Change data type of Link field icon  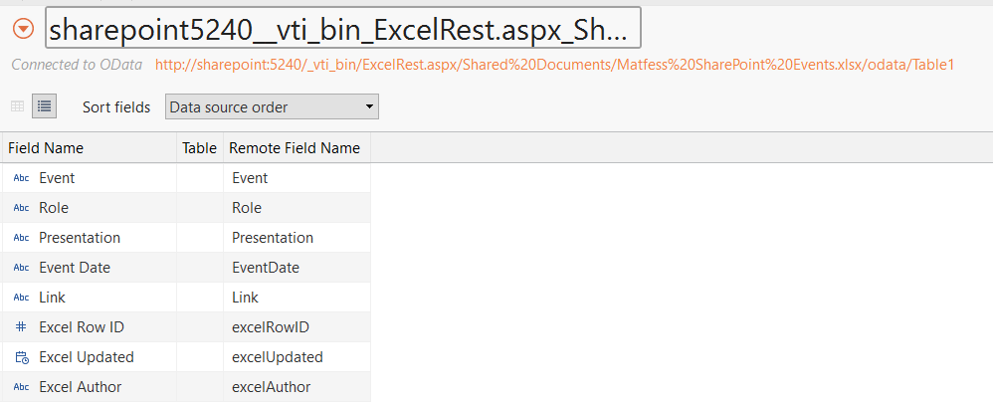tap(22, 298)
